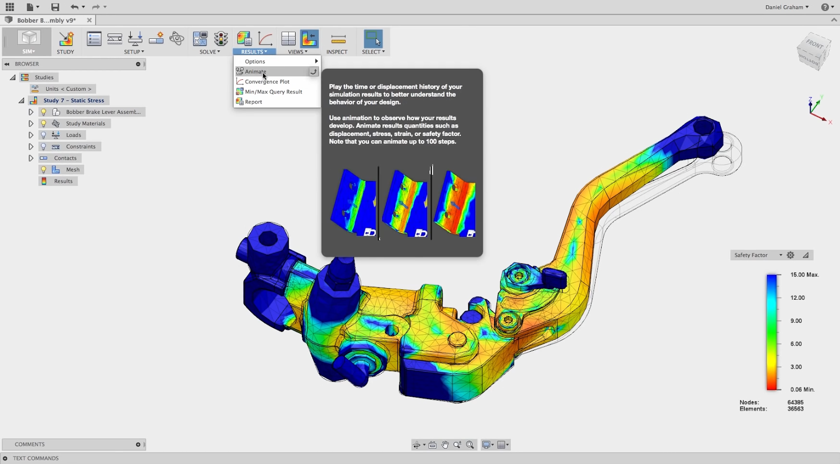Click the Inspect measure ruler icon
840x464 pixels.
(338, 39)
